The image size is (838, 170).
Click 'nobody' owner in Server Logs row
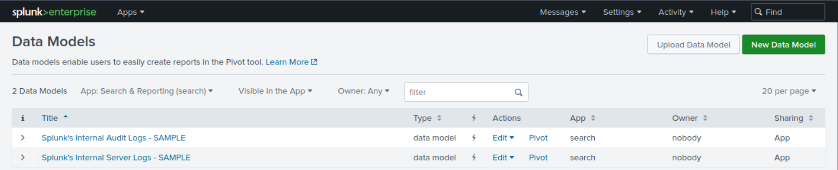pyautogui.click(x=686, y=157)
